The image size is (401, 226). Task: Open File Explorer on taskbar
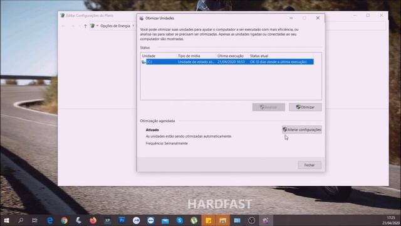[223, 220]
